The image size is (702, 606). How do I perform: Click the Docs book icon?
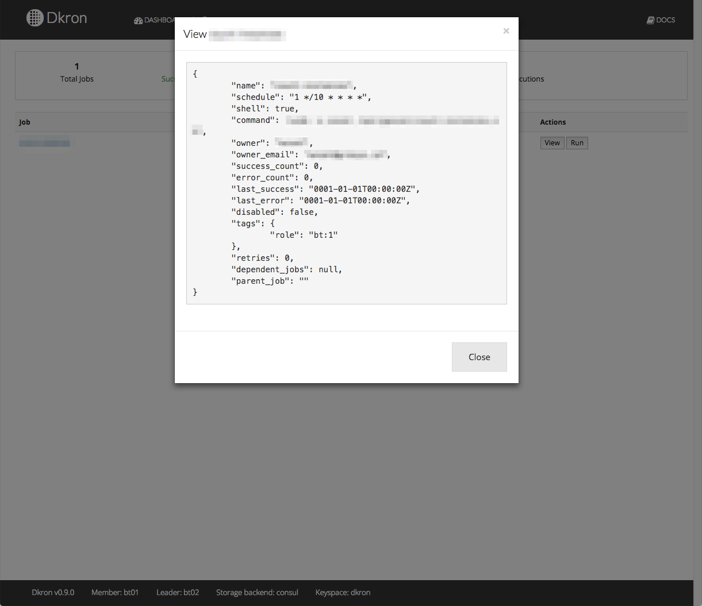coord(650,20)
